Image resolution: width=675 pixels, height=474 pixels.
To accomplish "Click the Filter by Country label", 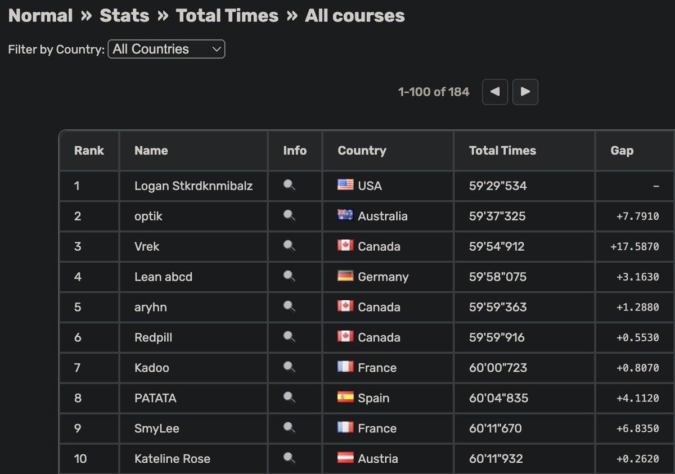I will click(x=56, y=49).
